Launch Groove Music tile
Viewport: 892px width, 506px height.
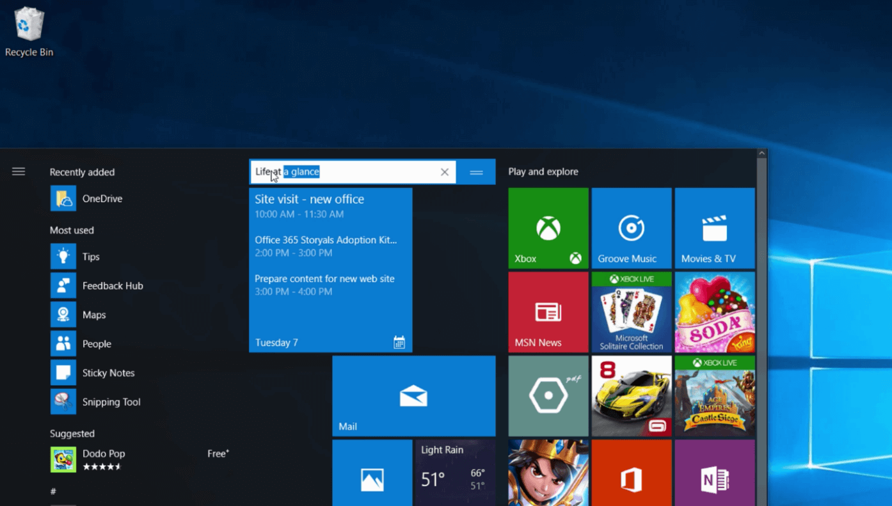(x=631, y=228)
